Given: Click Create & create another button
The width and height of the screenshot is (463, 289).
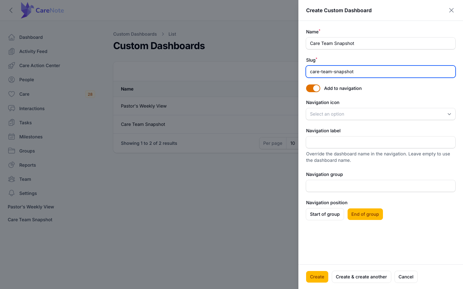Looking at the screenshot, I should 361,277.
